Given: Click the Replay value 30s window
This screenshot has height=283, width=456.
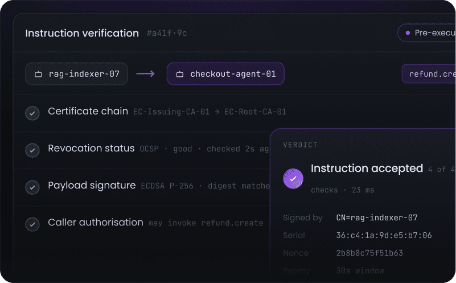Looking at the screenshot, I should [x=360, y=271].
